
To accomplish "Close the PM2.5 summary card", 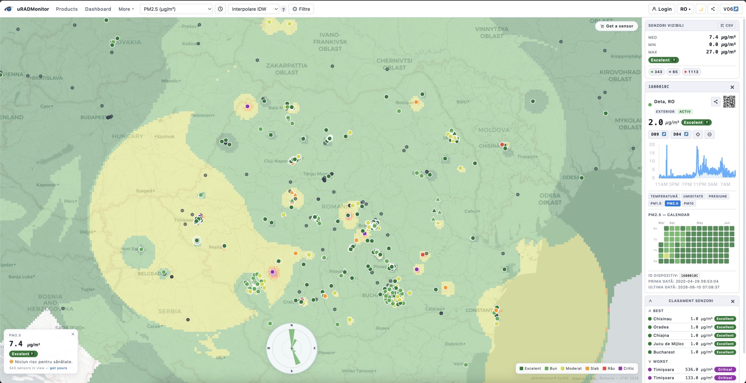I will pyautogui.click(x=73, y=334).
